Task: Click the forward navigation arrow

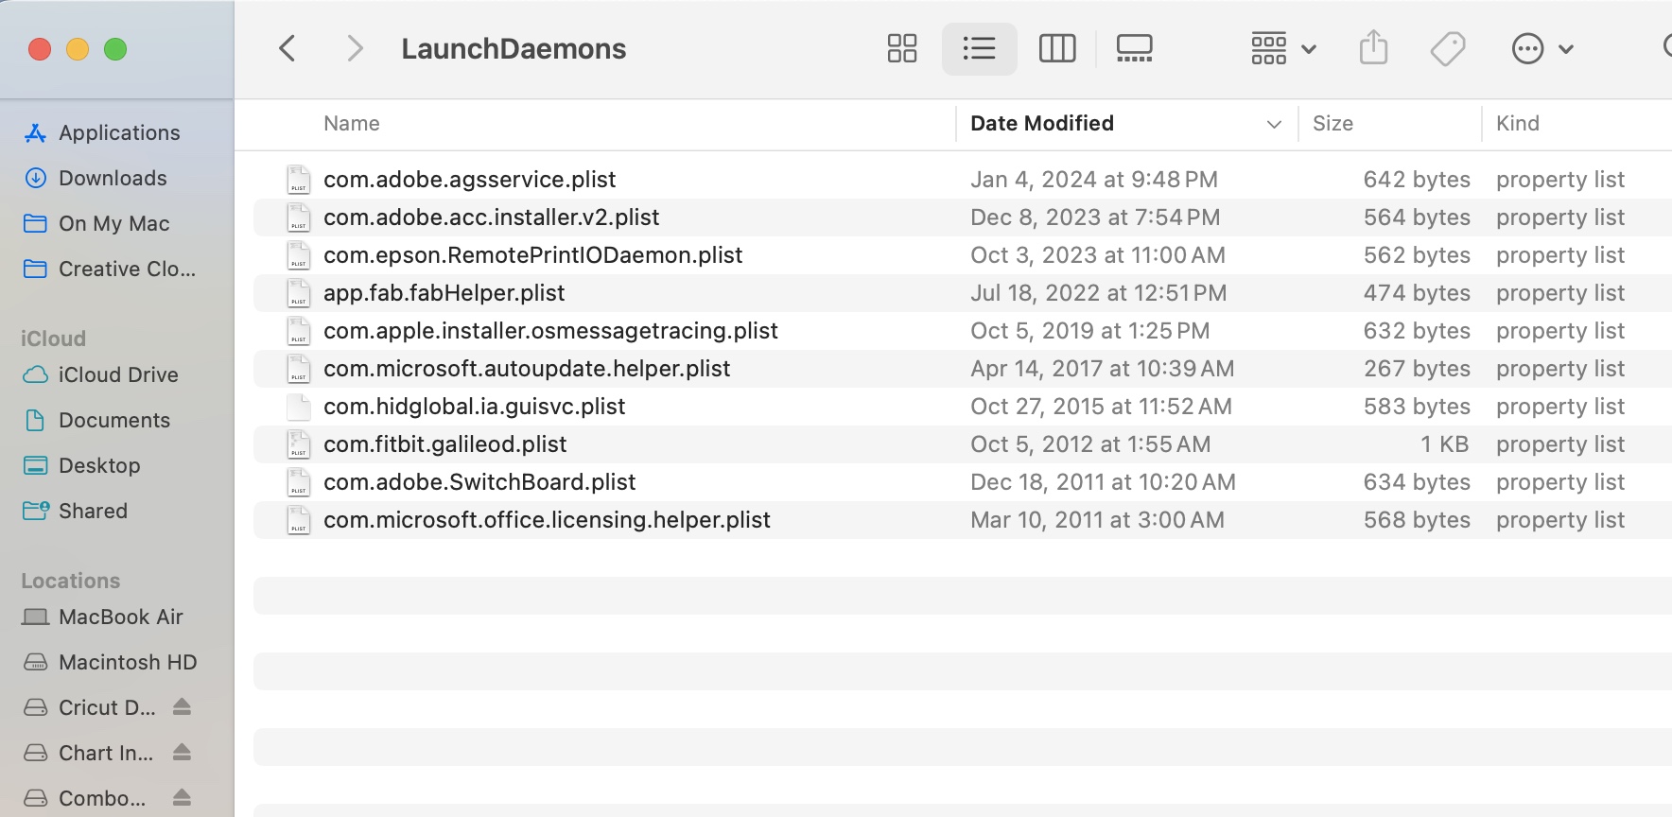Action: pos(355,48)
